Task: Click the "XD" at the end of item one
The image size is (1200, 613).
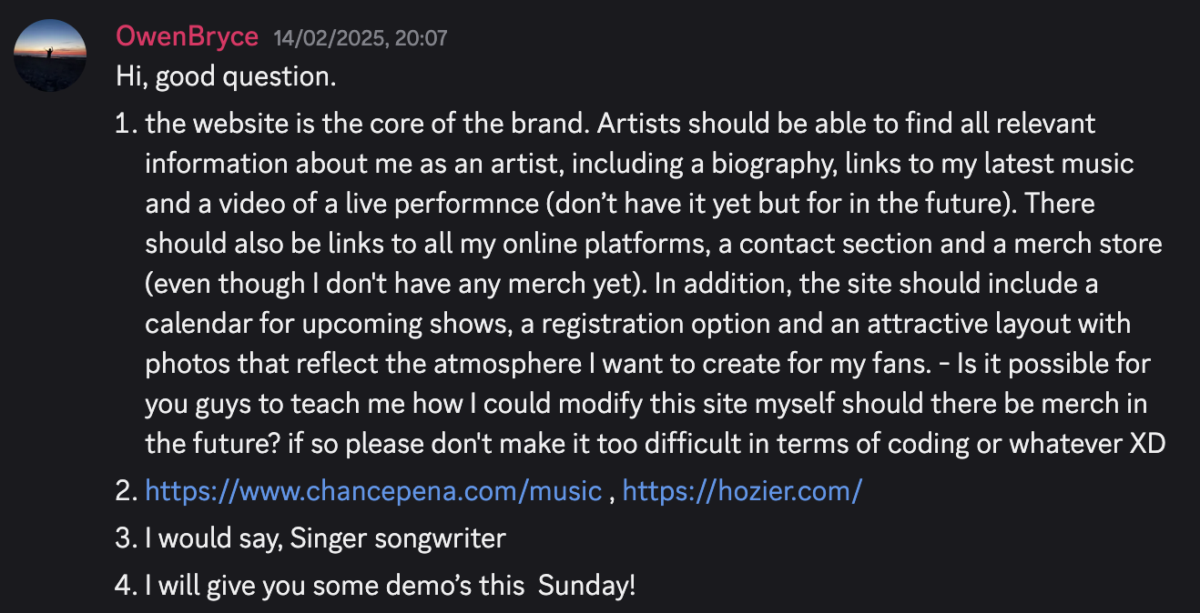Action: 1146,444
